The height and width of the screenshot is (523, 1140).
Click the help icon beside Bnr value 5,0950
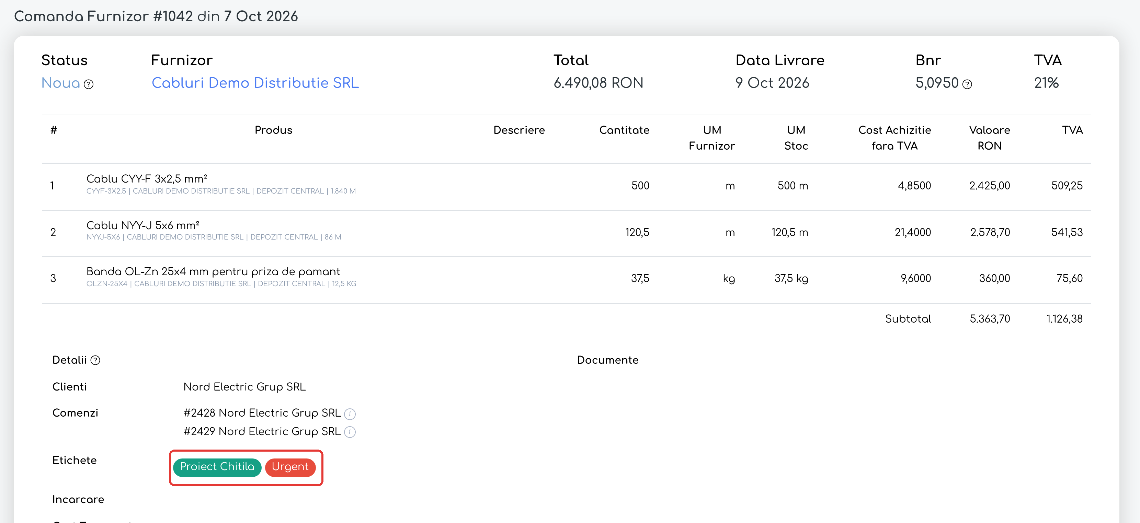pos(967,84)
